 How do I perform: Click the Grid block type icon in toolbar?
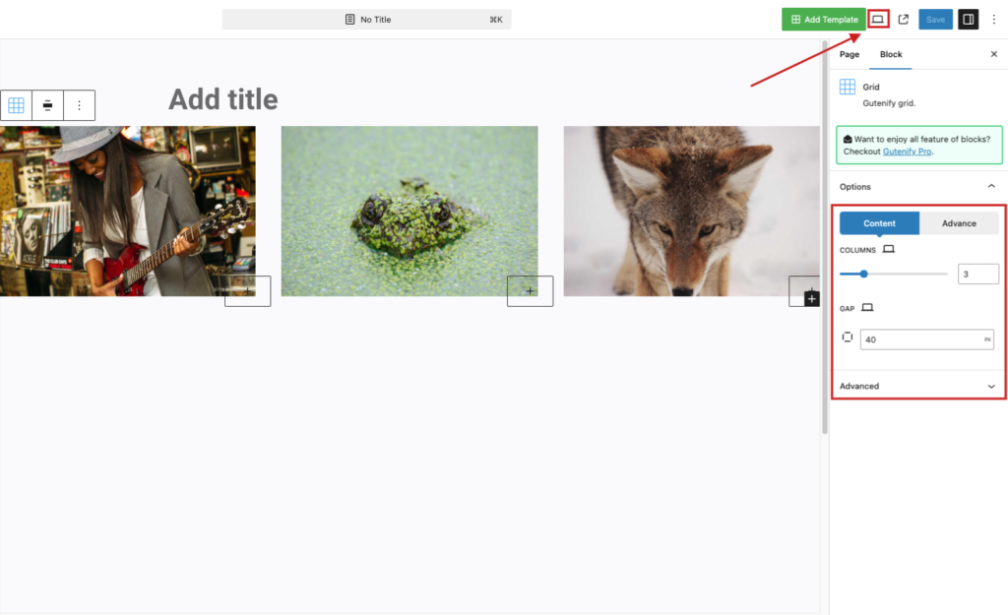[x=16, y=105]
